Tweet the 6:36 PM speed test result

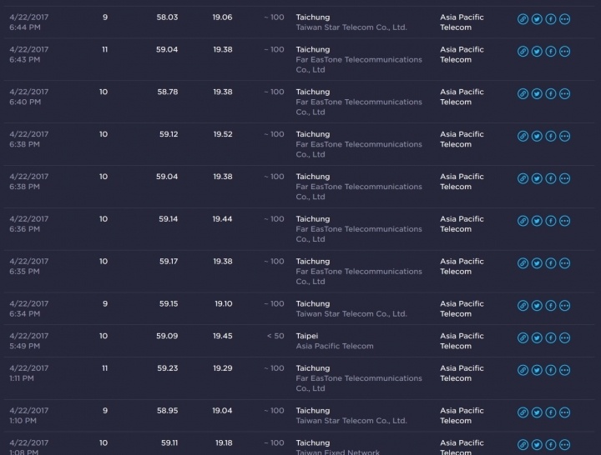537,221
